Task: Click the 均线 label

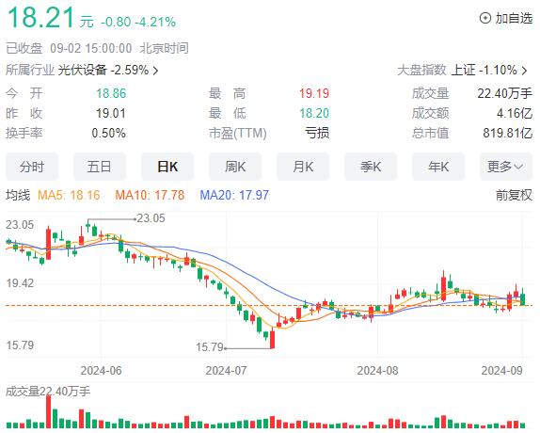Action: tap(18, 195)
